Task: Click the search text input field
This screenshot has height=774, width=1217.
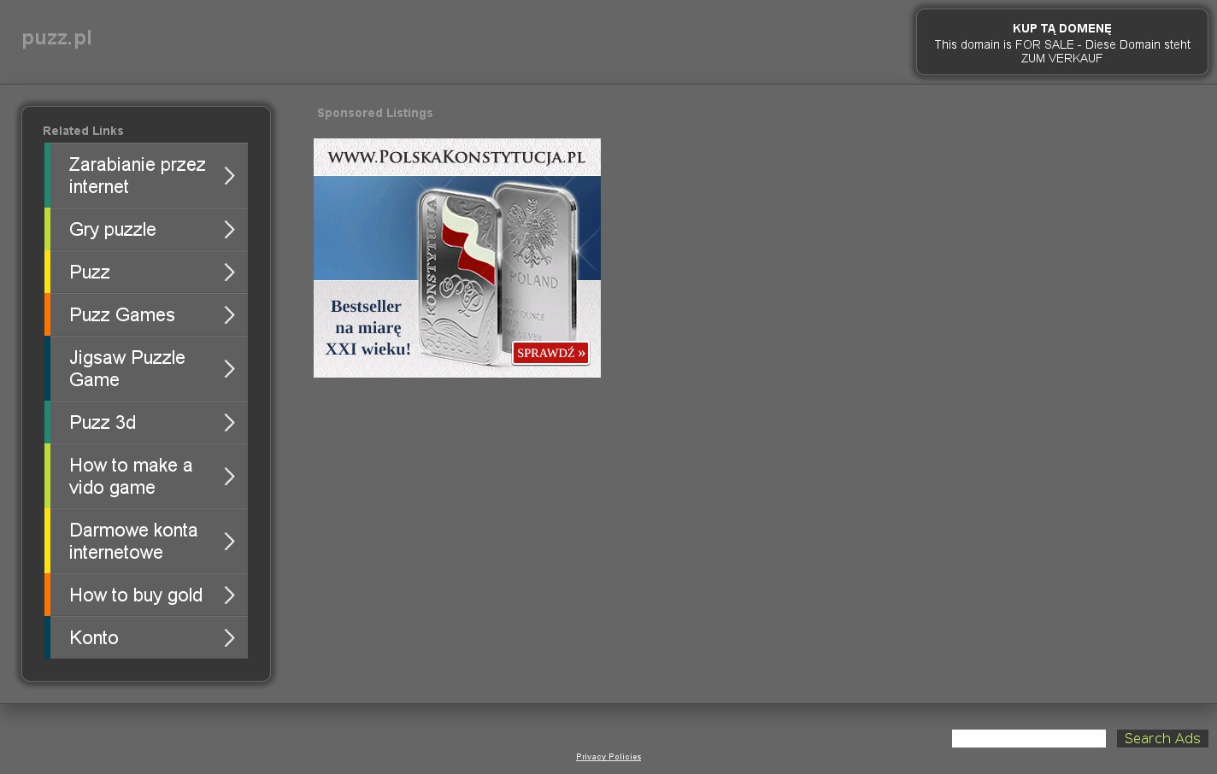Action: (x=1028, y=739)
